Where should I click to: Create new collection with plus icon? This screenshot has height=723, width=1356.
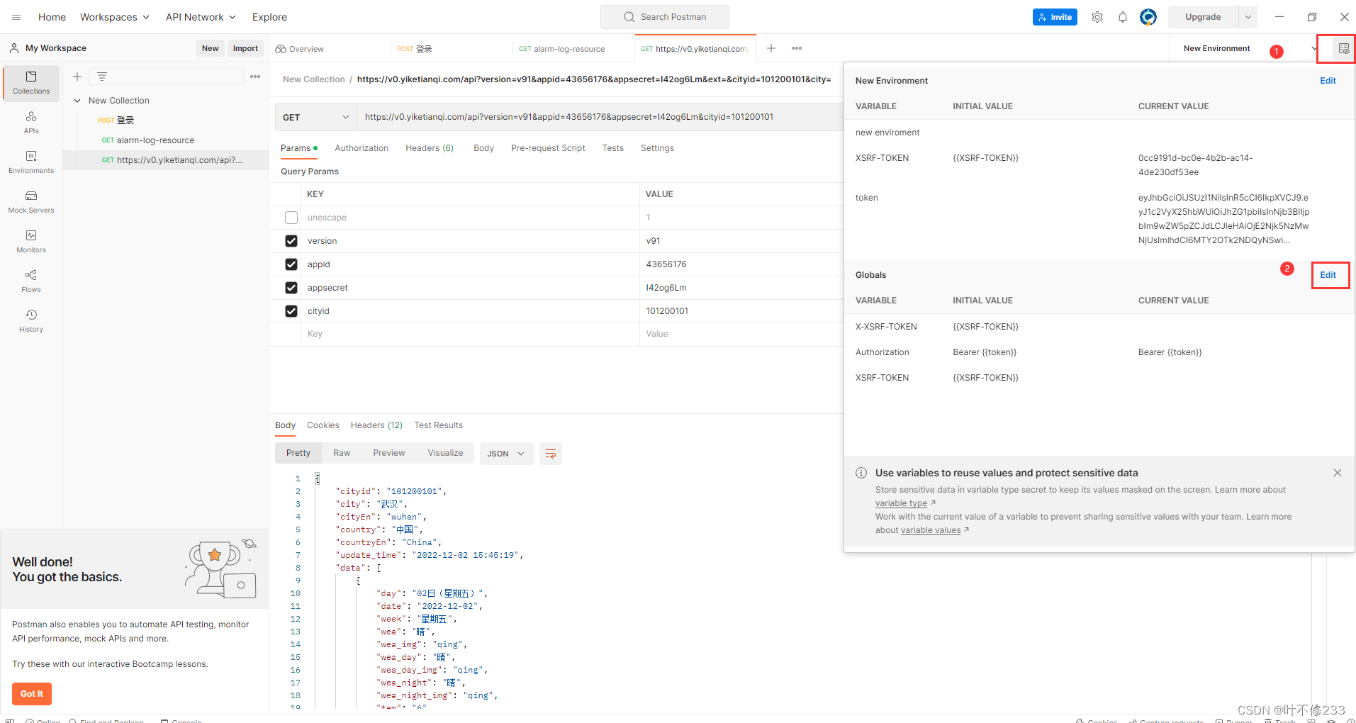tap(77, 77)
